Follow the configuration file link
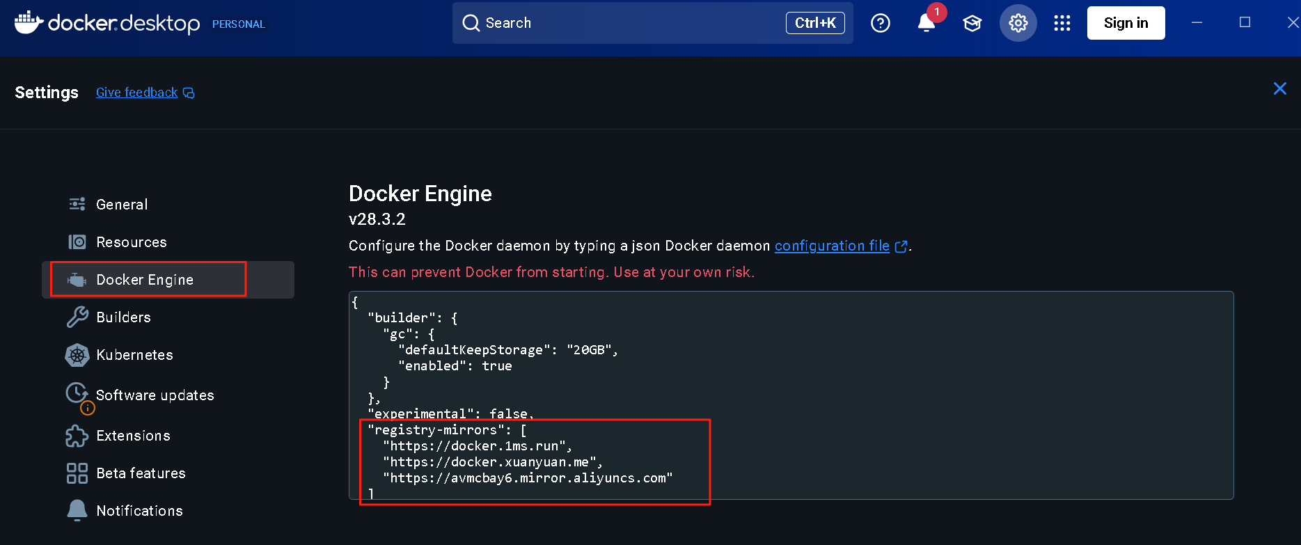Image resolution: width=1301 pixels, height=545 pixels. click(x=832, y=246)
